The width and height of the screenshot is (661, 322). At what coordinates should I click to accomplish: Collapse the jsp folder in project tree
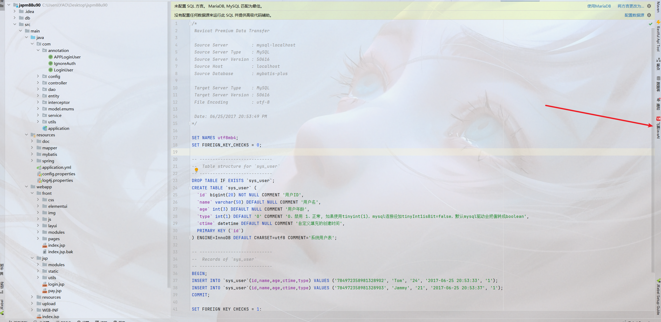pyautogui.click(x=32, y=258)
